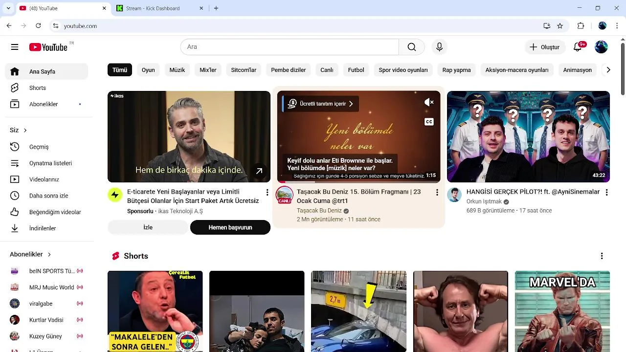Reload the page
Viewport: 626px width, 352px height.
pos(39,26)
